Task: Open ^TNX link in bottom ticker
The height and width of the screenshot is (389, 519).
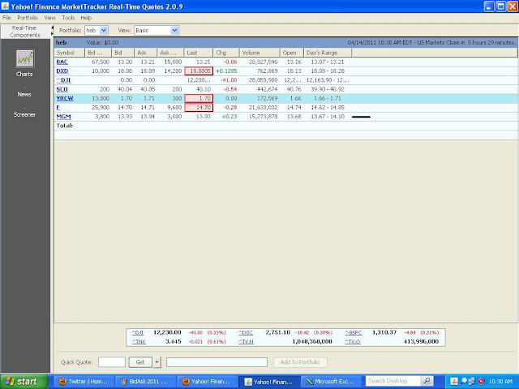Action: tap(139, 342)
